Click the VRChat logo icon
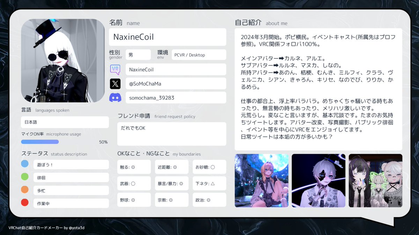Image resolution: width=419 pixels, height=235 pixels. (116, 69)
